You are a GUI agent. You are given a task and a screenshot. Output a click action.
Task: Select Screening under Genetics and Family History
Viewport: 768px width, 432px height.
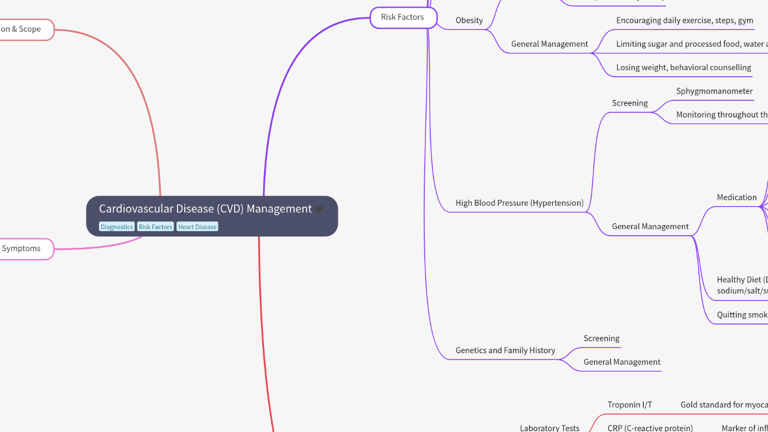601,338
